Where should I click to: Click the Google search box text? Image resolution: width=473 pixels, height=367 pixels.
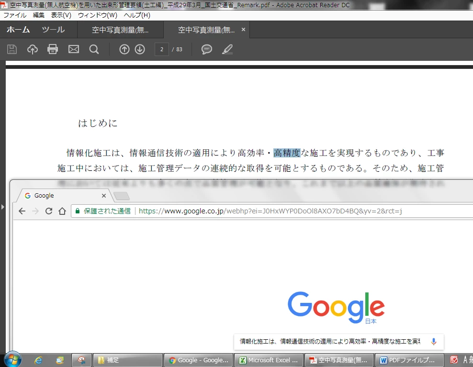pos(330,341)
